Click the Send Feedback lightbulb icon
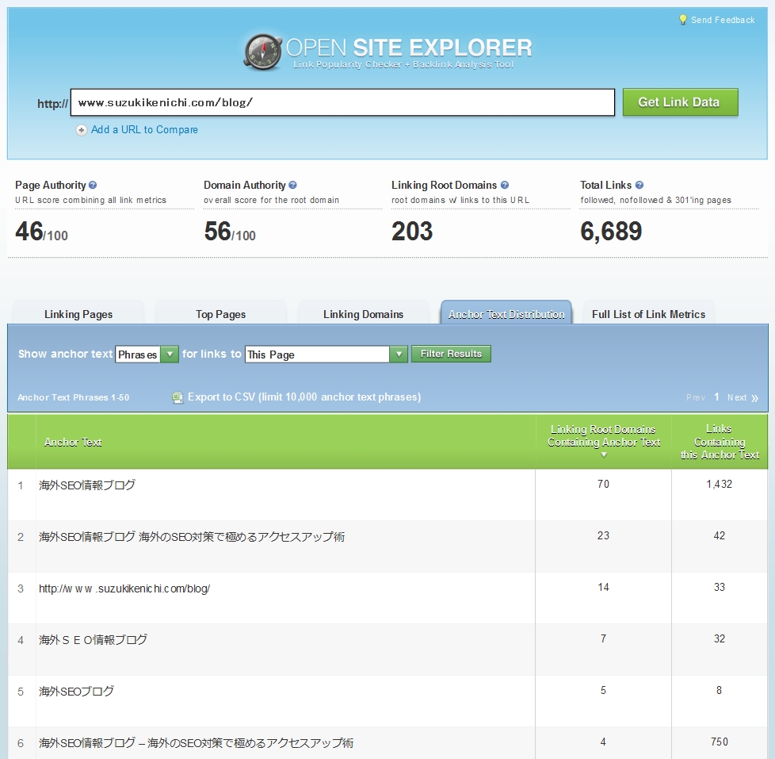Image resolution: width=775 pixels, height=759 pixels. pyautogui.click(x=682, y=19)
